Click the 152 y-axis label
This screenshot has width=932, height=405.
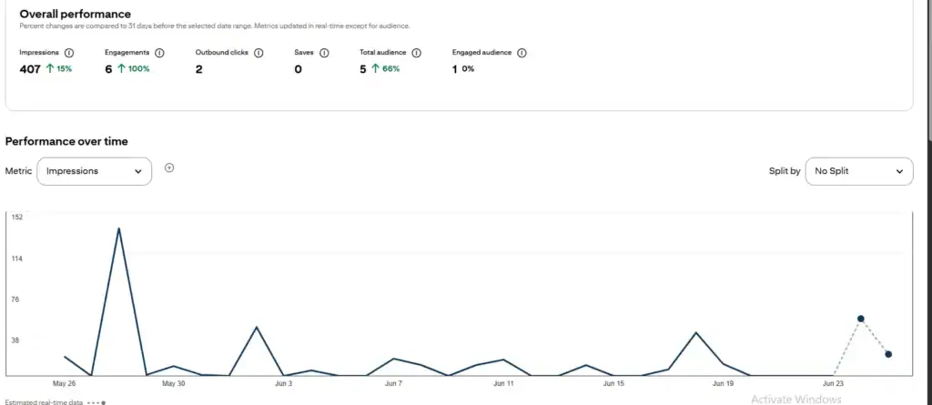(17, 218)
